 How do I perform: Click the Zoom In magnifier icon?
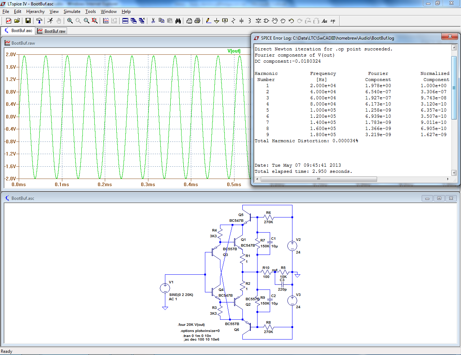(70, 21)
